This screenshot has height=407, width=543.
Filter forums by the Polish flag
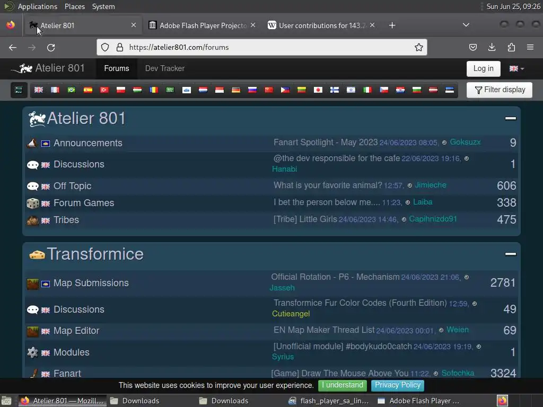pos(121,90)
